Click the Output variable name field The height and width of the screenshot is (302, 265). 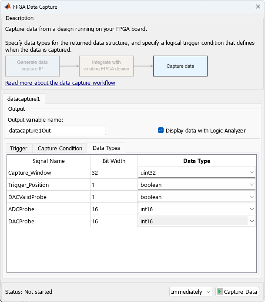coord(57,130)
